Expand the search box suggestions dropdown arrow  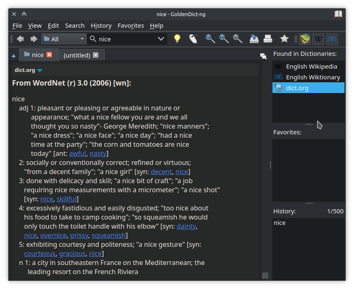pyautogui.click(x=161, y=39)
